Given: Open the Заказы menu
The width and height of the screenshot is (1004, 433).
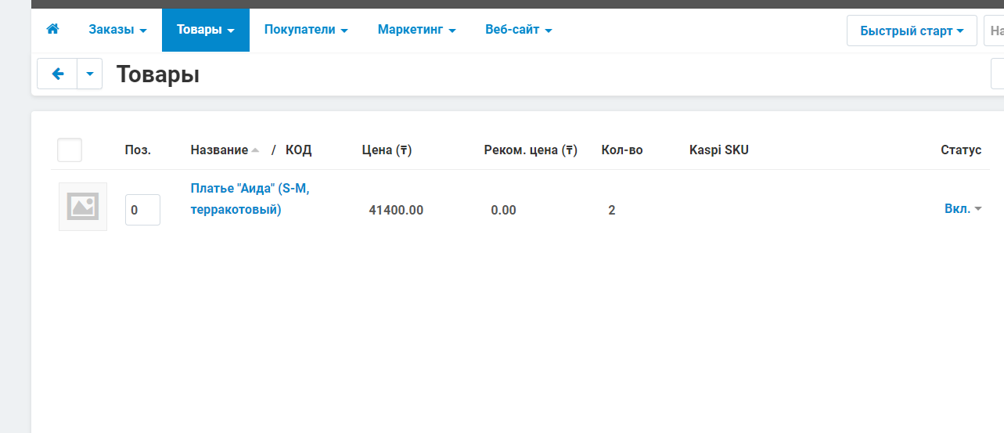Looking at the screenshot, I should click(117, 30).
